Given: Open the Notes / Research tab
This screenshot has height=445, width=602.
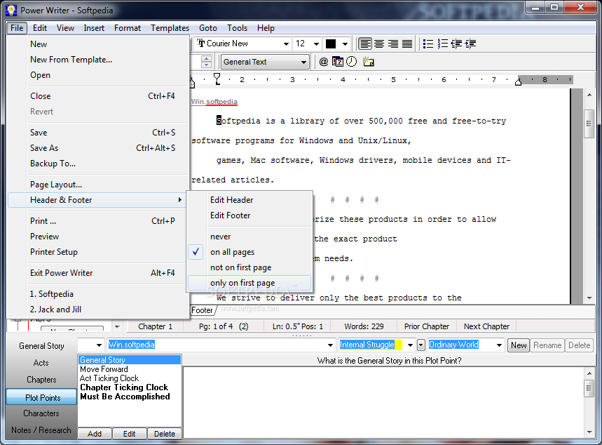Looking at the screenshot, I should click(41, 430).
